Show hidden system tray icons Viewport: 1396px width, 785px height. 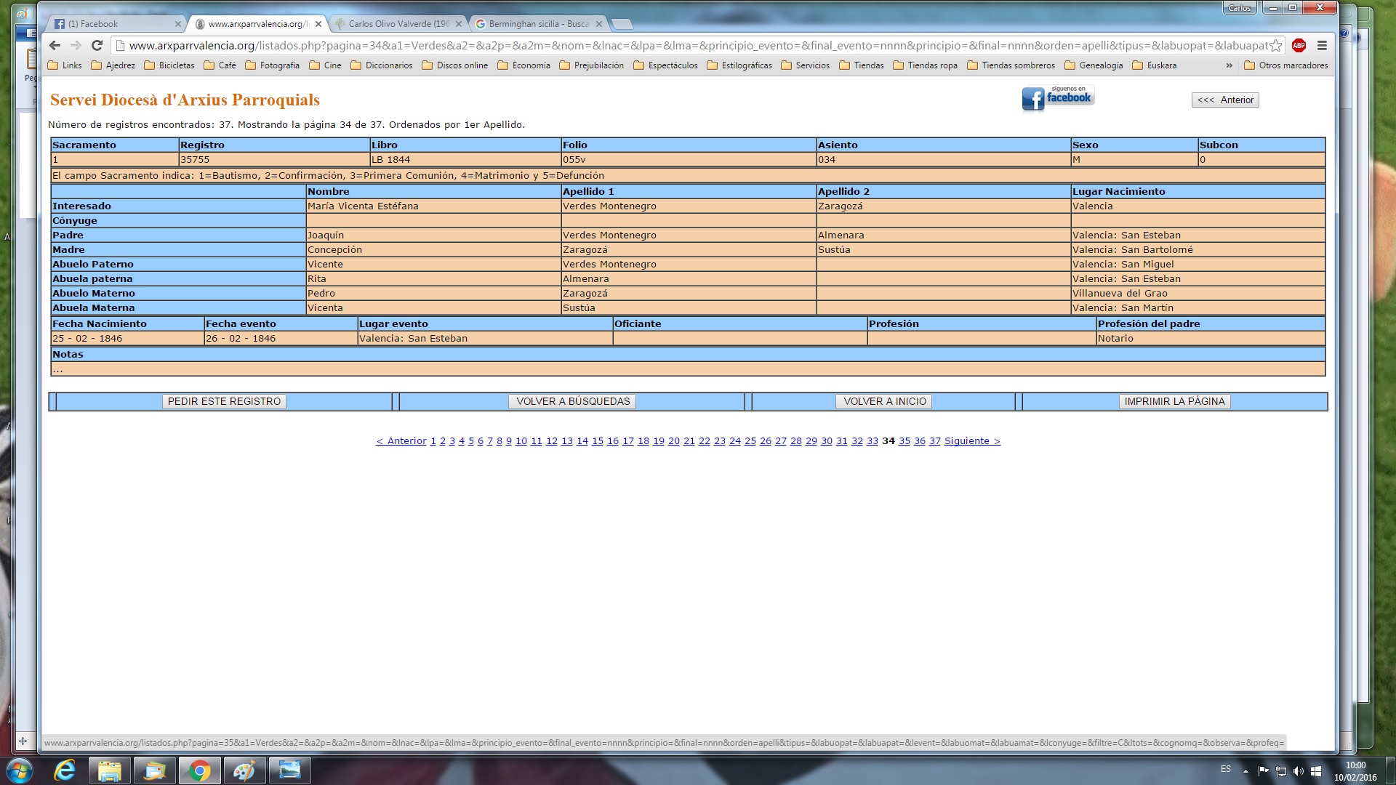pos(1245,771)
